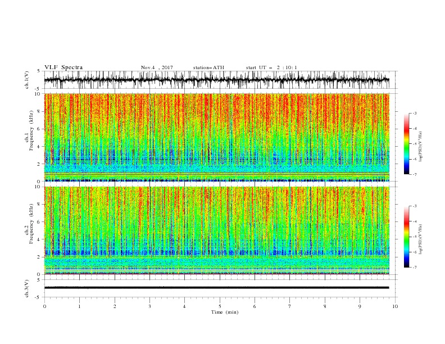This screenshot has height=344, width=445.
Task: Click the ch.3 waveform trace panel
Action: [x=220, y=288]
